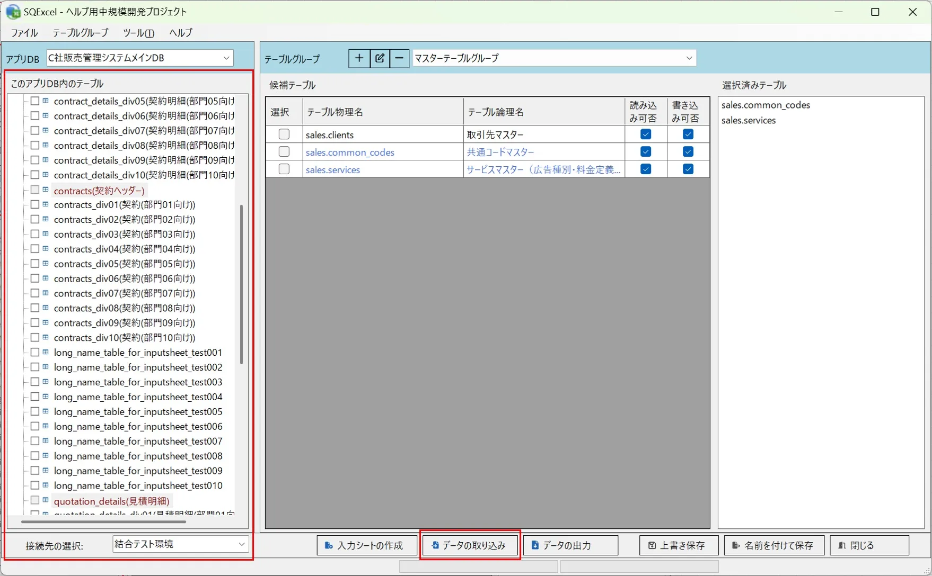Open the ファイル menu
This screenshot has height=576, width=932.
click(24, 33)
